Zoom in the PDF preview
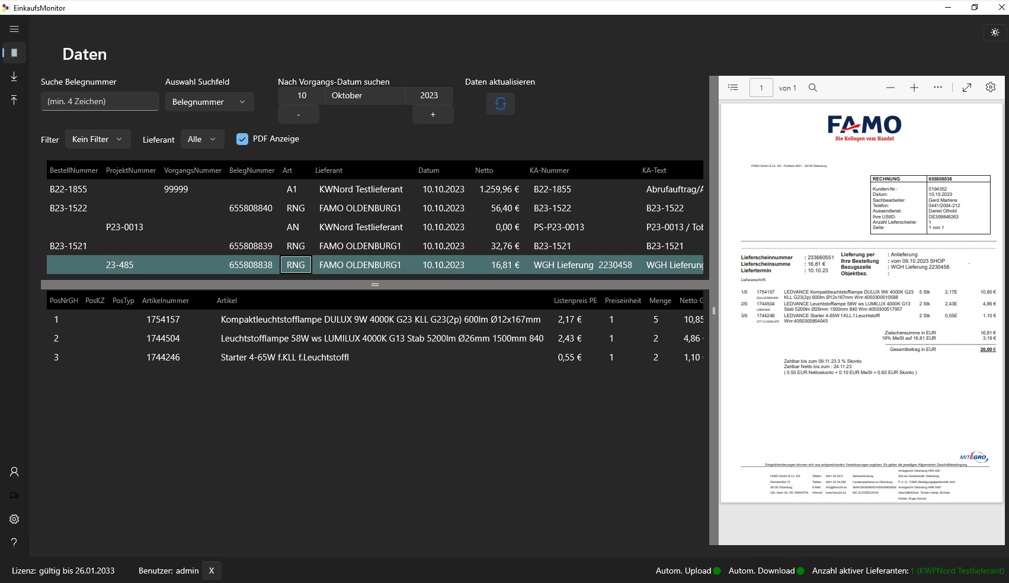 (914, 88)
